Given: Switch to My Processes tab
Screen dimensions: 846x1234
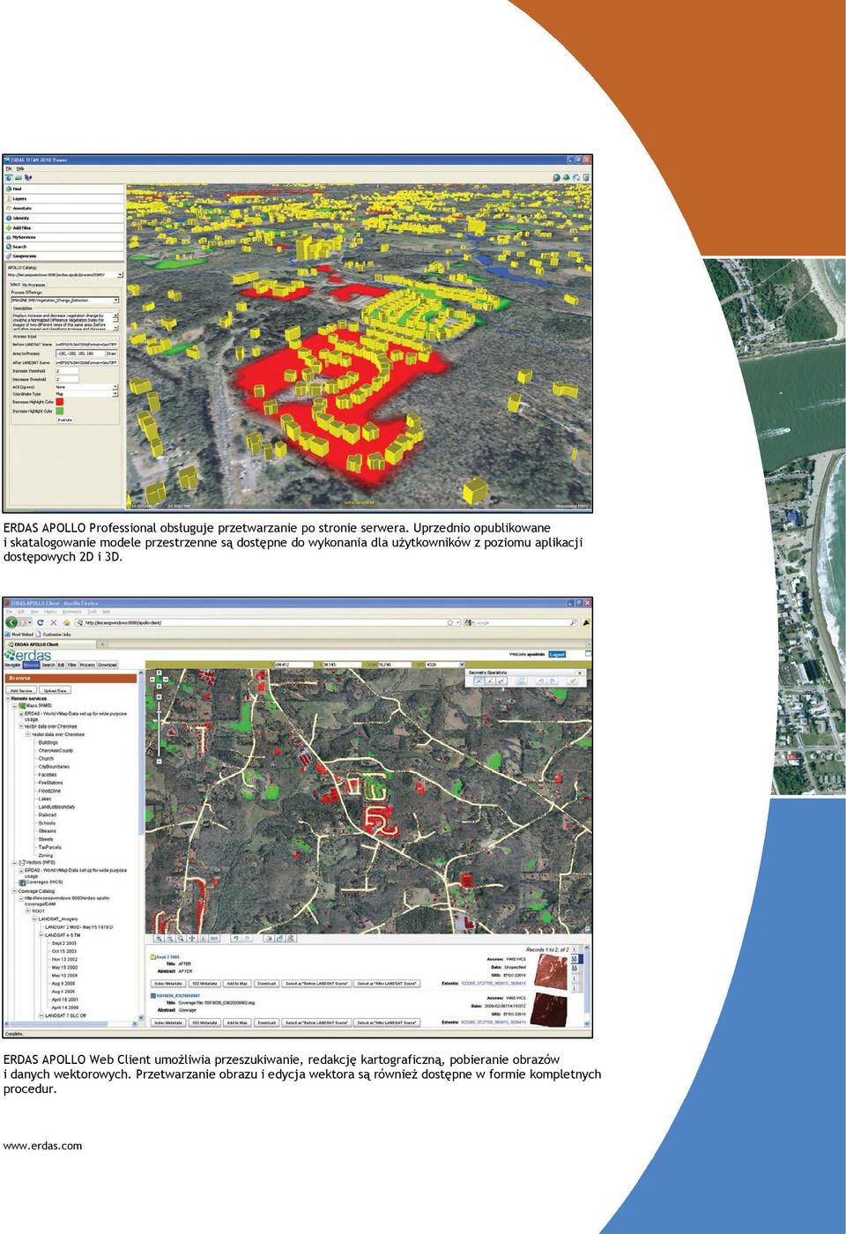Looking at the screenshot, I should 33,285.
